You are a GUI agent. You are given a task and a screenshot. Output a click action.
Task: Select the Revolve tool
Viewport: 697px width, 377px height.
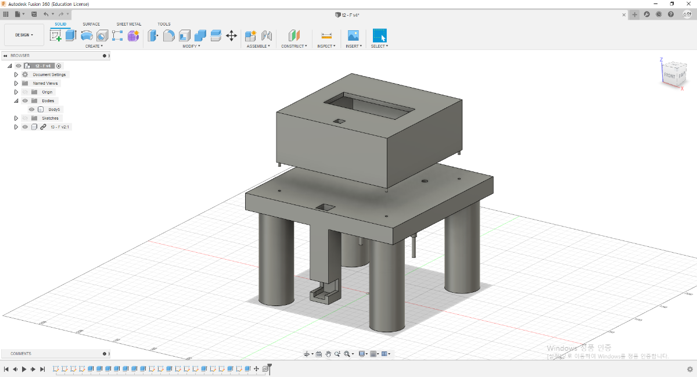click(x=87, y=35)
